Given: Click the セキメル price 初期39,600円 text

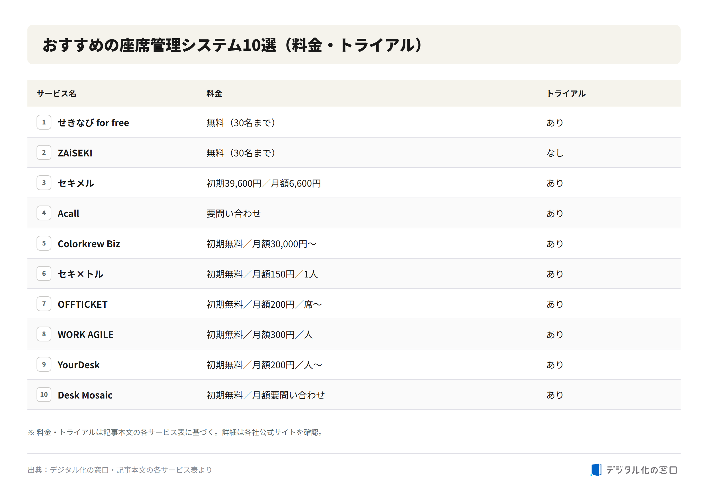Looking at the screenshot, I should tap(234, 183).
